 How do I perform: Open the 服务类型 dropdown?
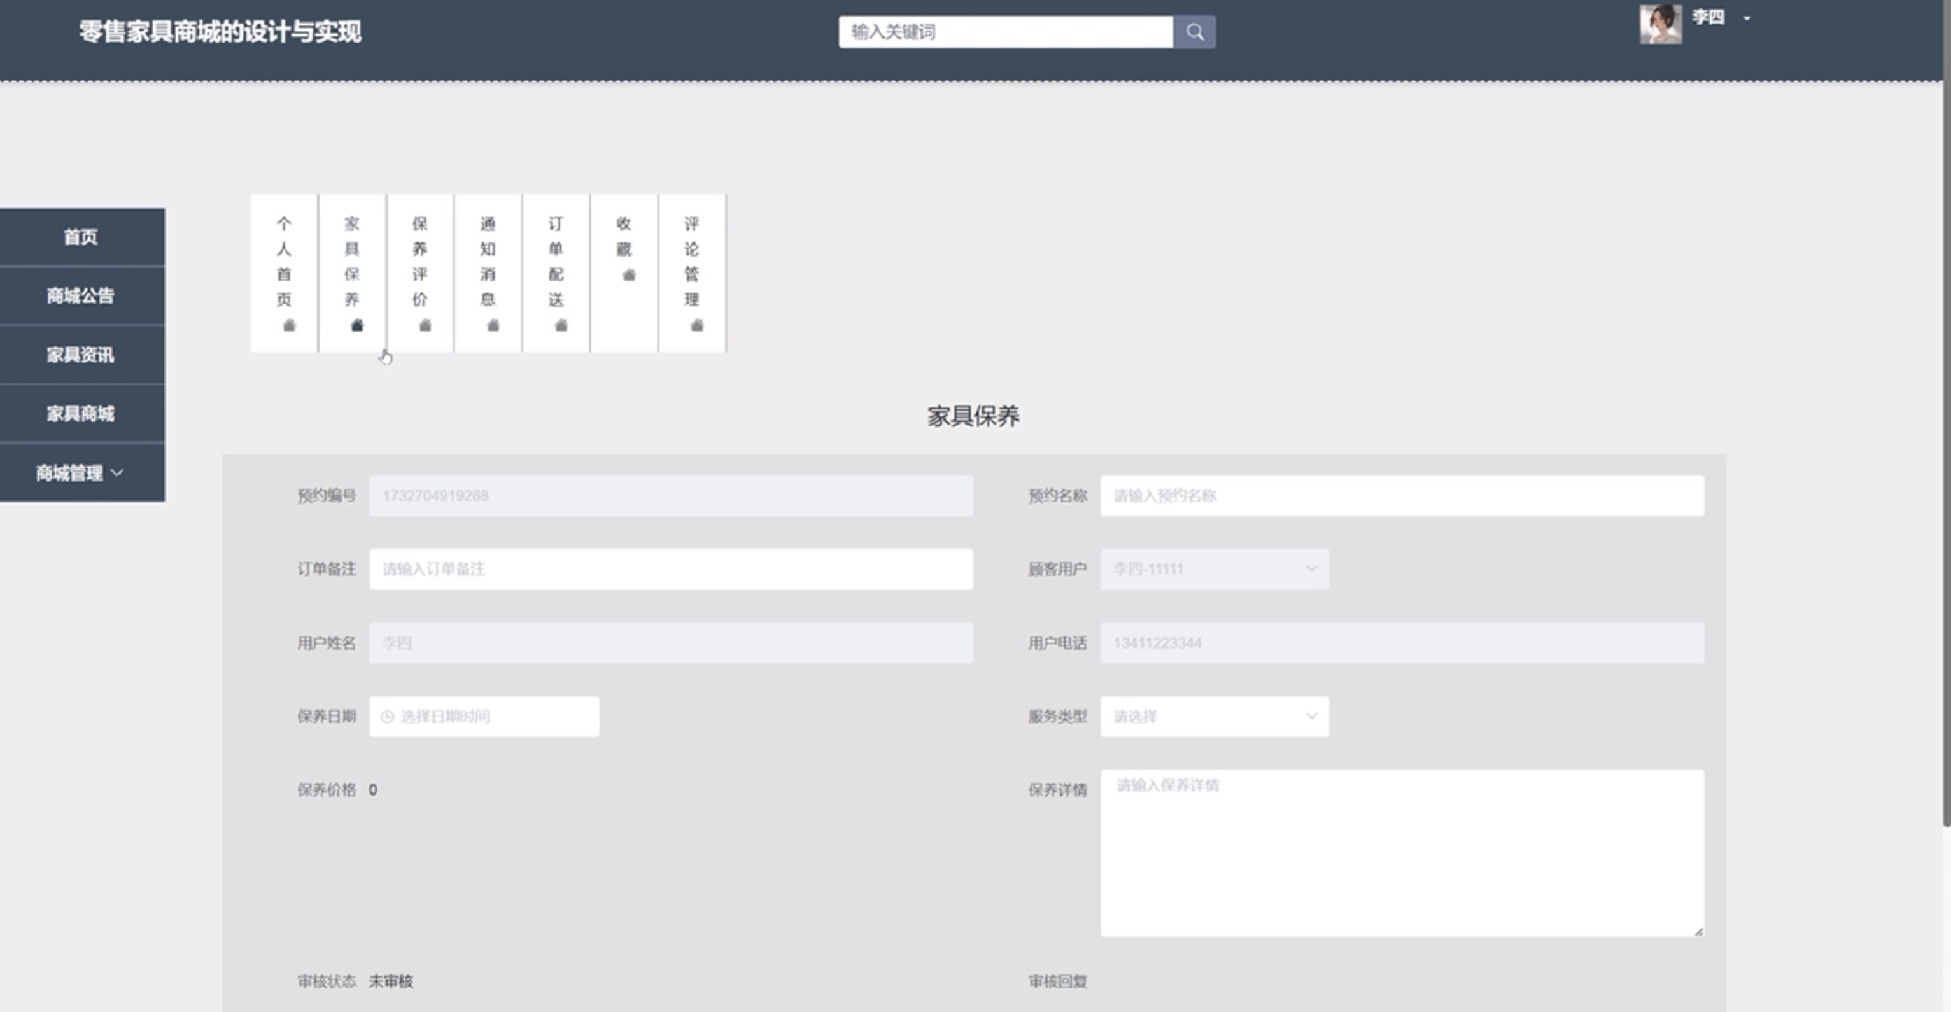tap(1214, 717)
